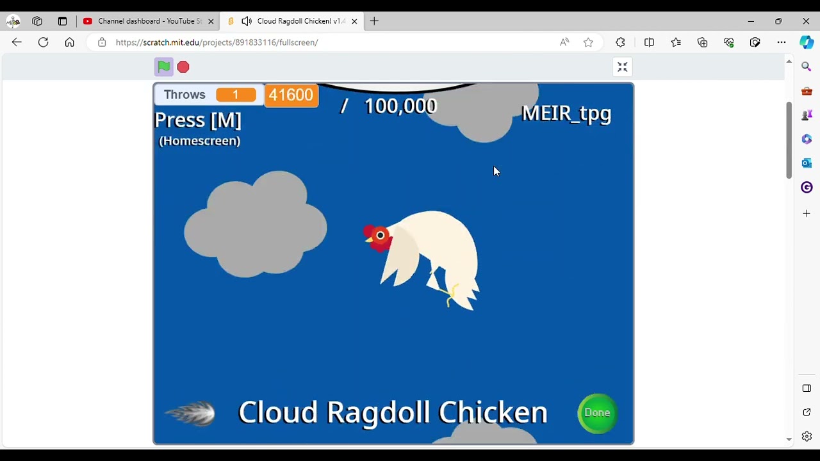Click the Cloud Ragdoll Chicken title
This screenshot has width=820, height=461.
(x=393, y=412)
